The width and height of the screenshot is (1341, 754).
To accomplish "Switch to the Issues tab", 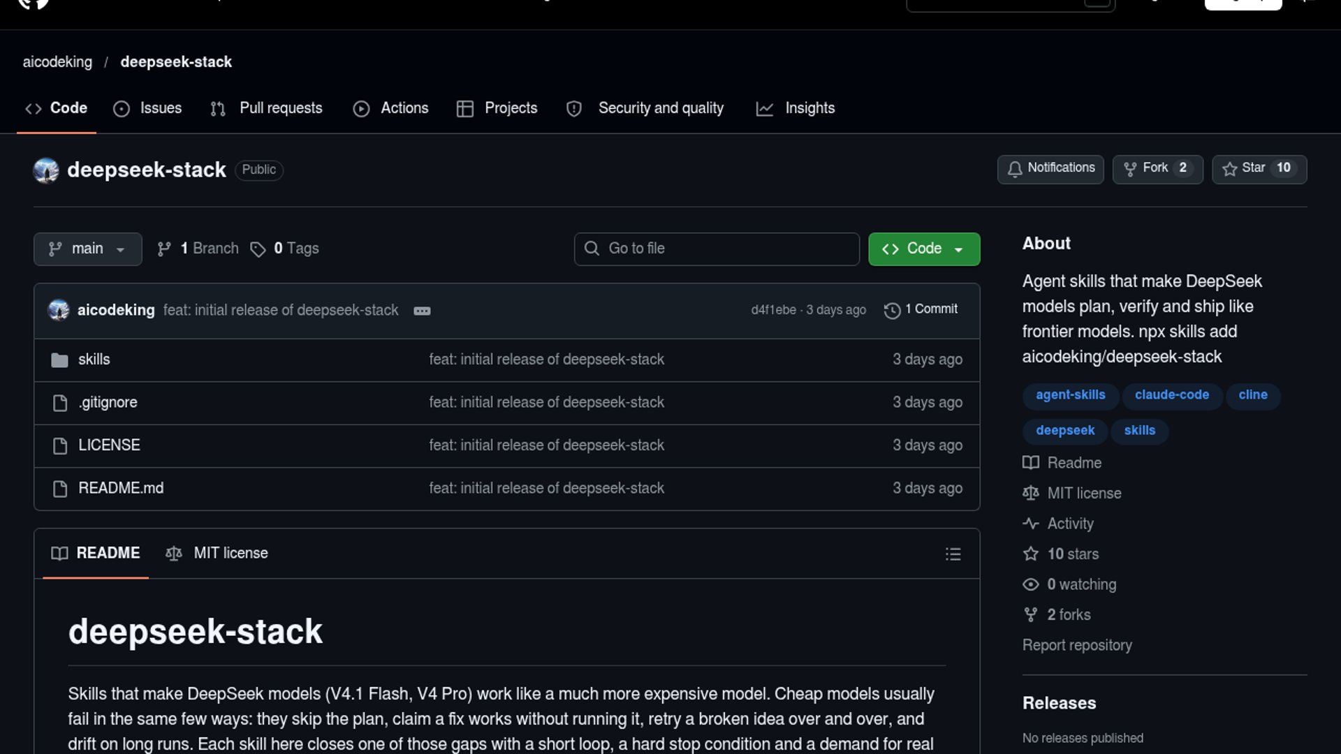I will click(147, 108).
